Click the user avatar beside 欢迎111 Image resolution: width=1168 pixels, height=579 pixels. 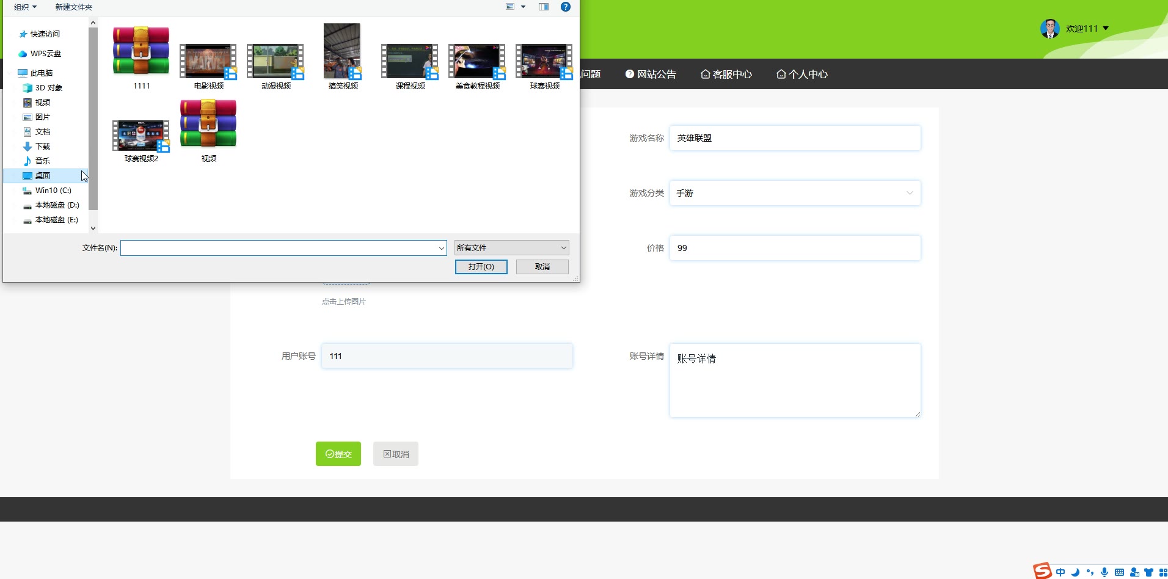point(1050,29)
